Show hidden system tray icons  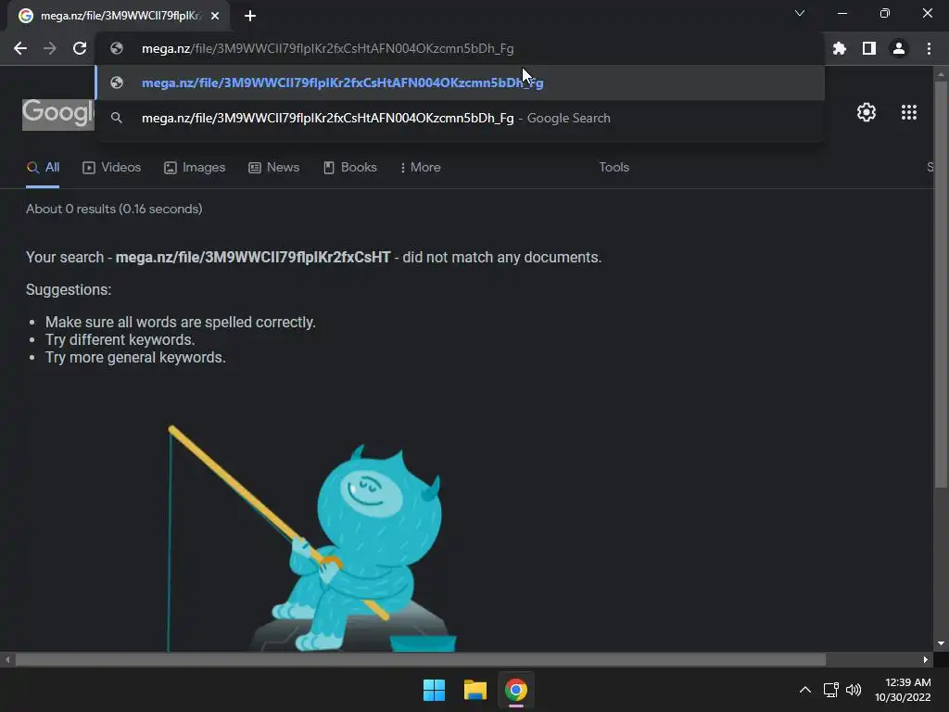pyautogui.click(x=805, y=690)
